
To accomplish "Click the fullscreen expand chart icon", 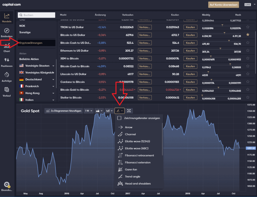I will (129, 111).
